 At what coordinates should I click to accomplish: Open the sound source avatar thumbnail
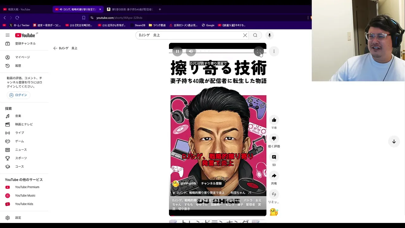coord(274,212)
